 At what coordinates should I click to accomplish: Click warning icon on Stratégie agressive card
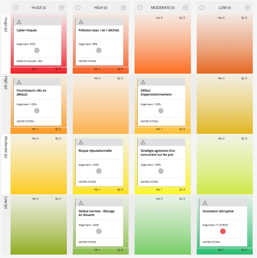point(143,143)
